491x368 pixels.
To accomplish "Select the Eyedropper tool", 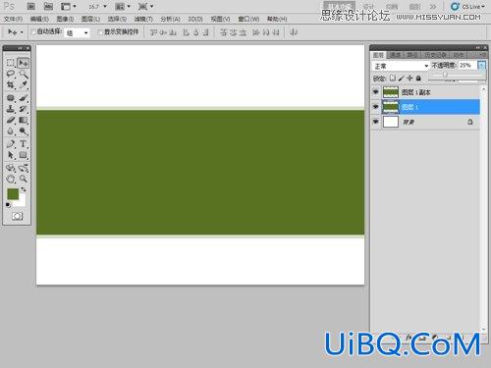I will (x=24, y=84).
